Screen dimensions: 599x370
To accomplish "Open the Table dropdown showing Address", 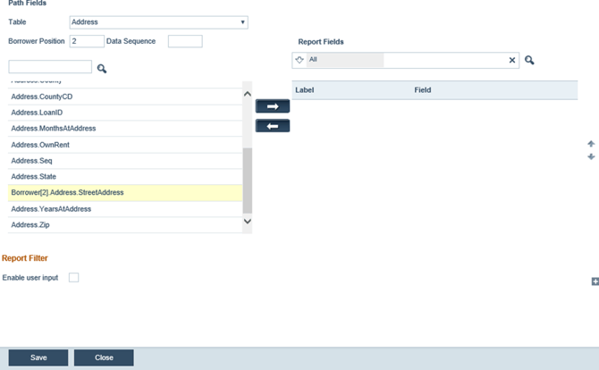I will pyautogui.click(x=158, y=21).
